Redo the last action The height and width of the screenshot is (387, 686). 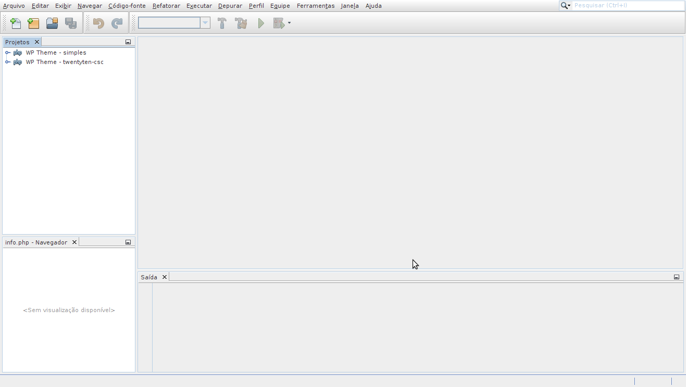(116, 23)
